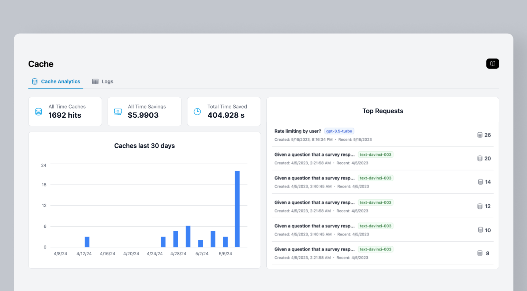The height and width of the screenshot is (291, 527).
Task: Click the database icon on All Time Caches card
Action: tap(38, 112)
